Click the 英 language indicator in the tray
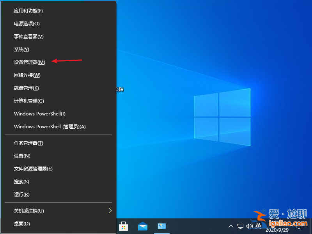 258,226
